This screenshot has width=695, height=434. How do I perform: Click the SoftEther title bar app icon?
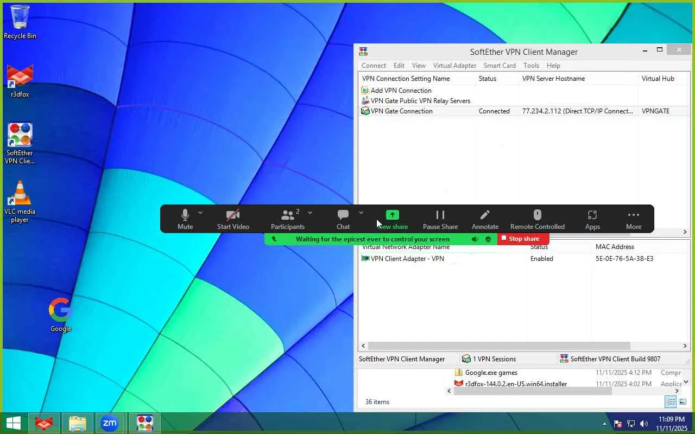tap(363, 52)
